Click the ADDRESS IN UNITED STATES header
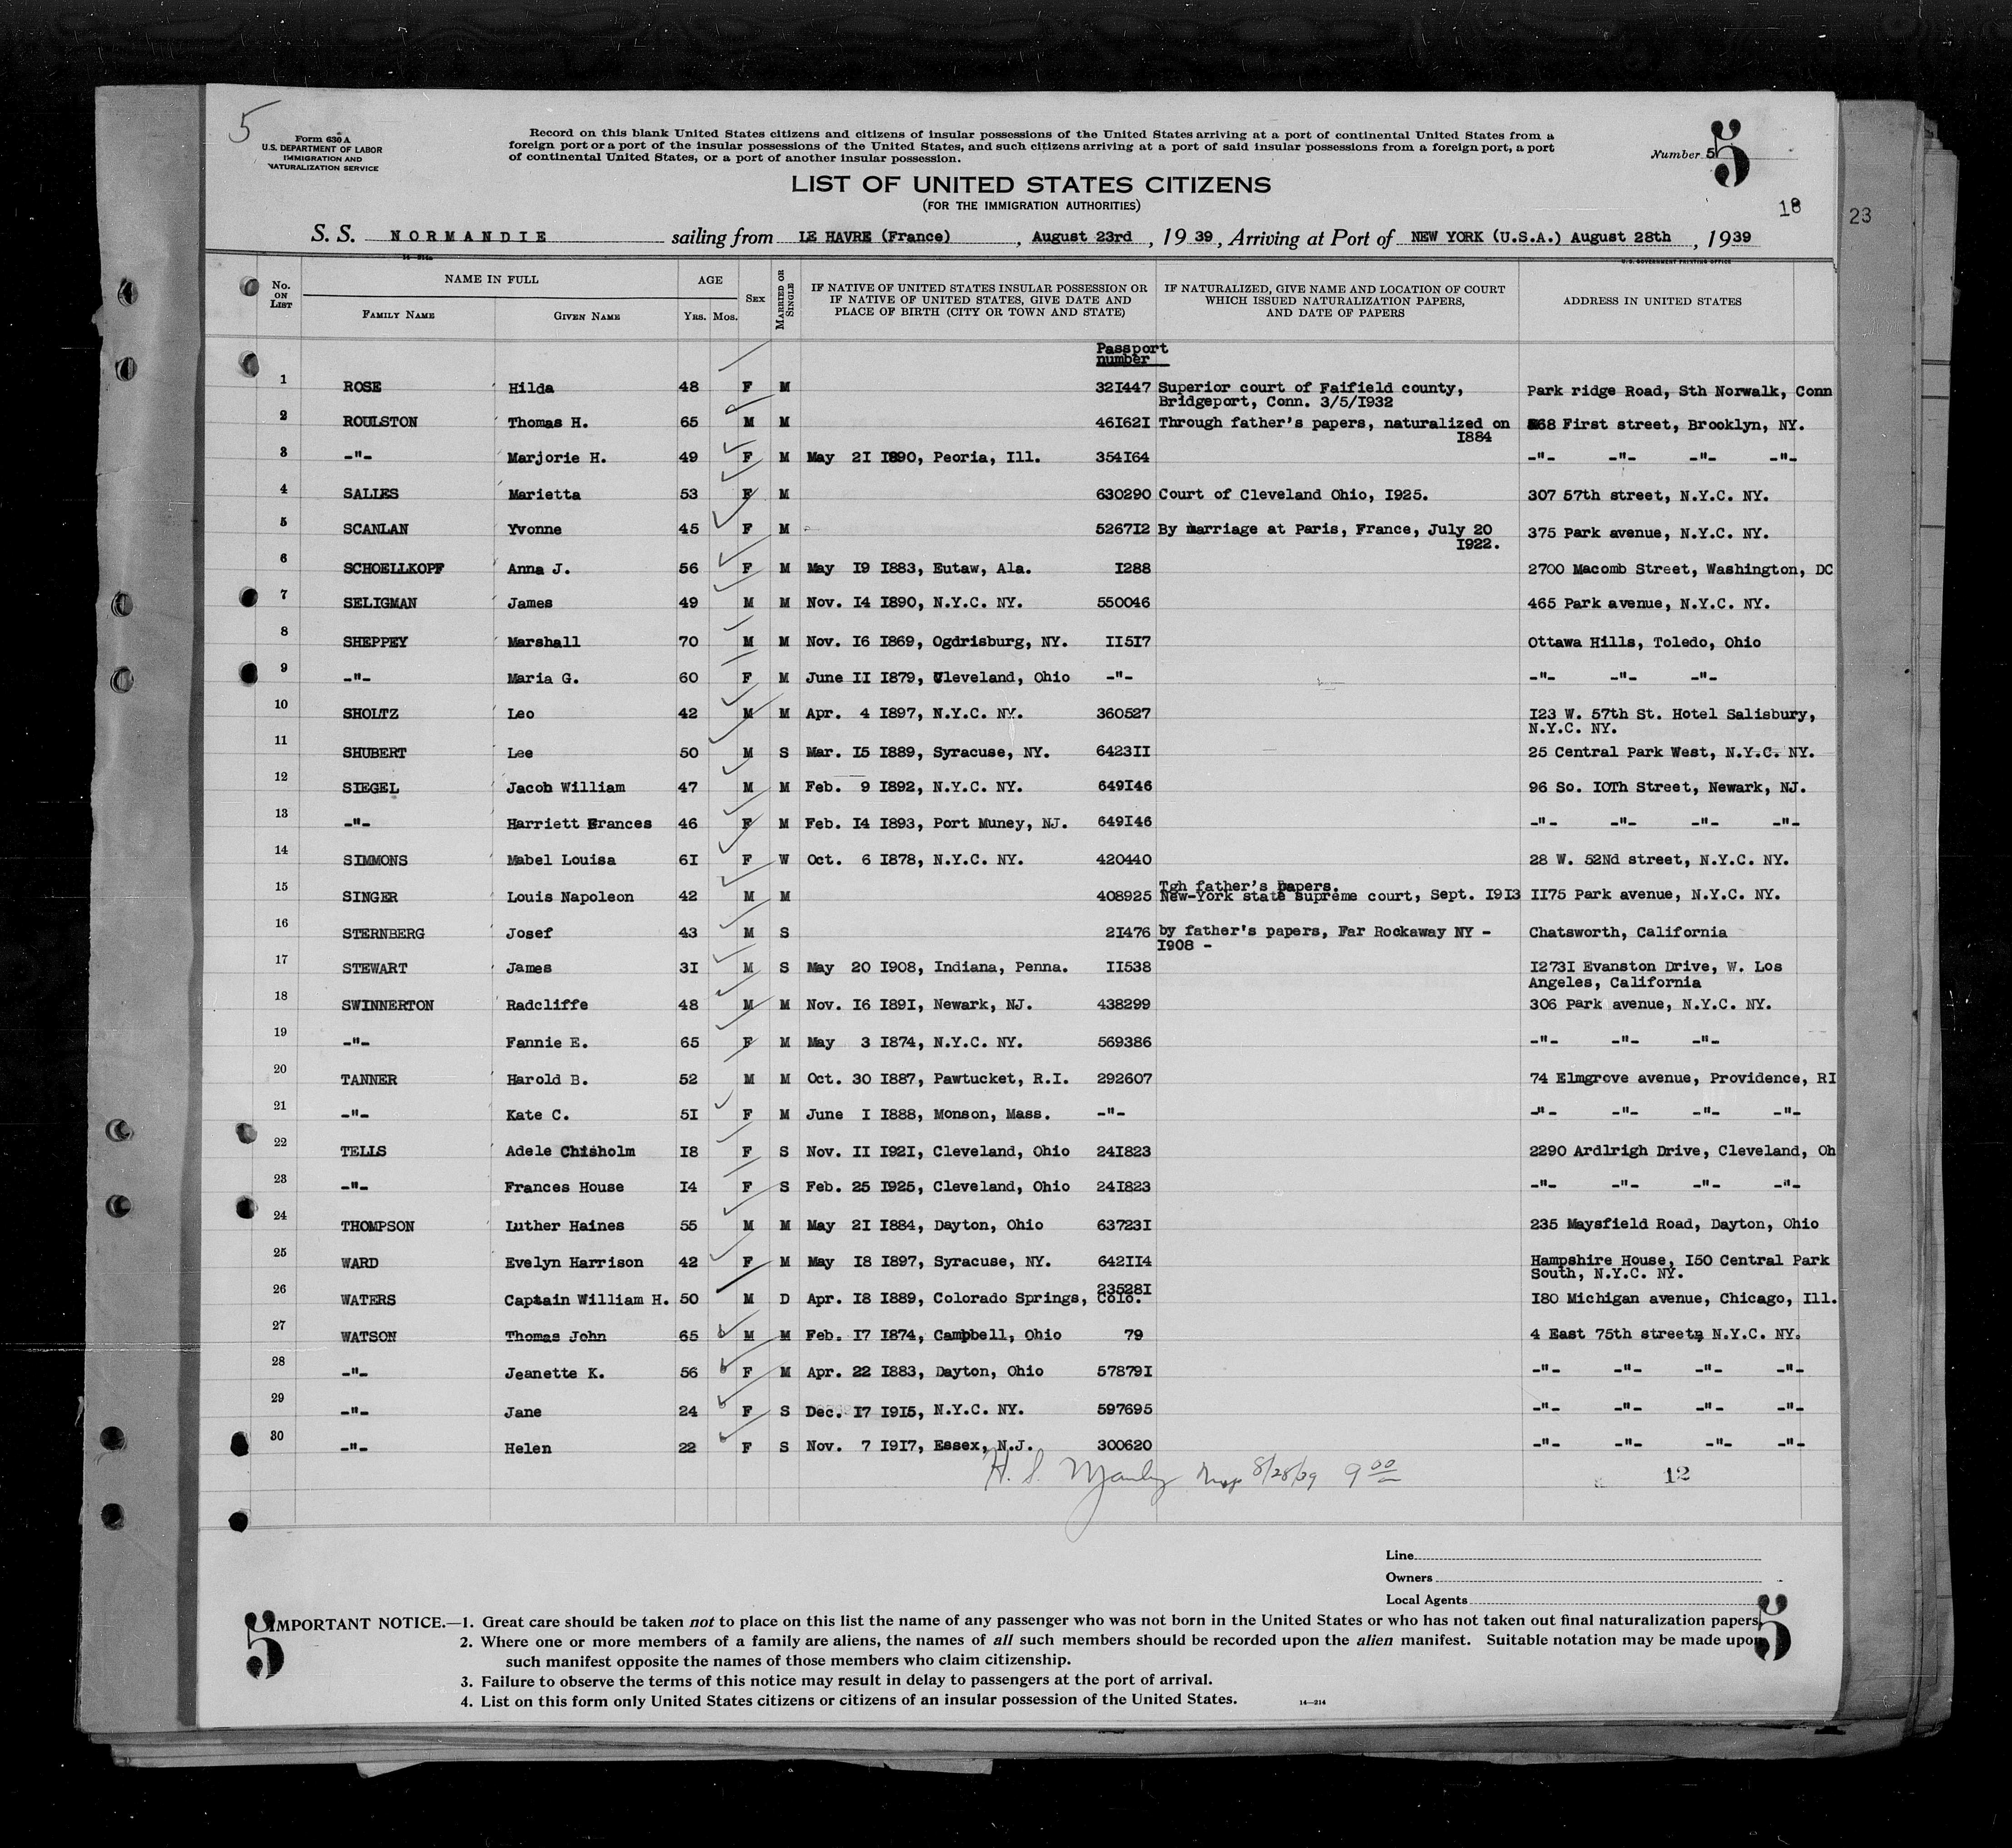Image resolution: width=2012 pixels, height=1848 pixels. point(1651,301)
